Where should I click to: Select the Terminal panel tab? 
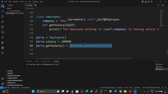[56, 61]
